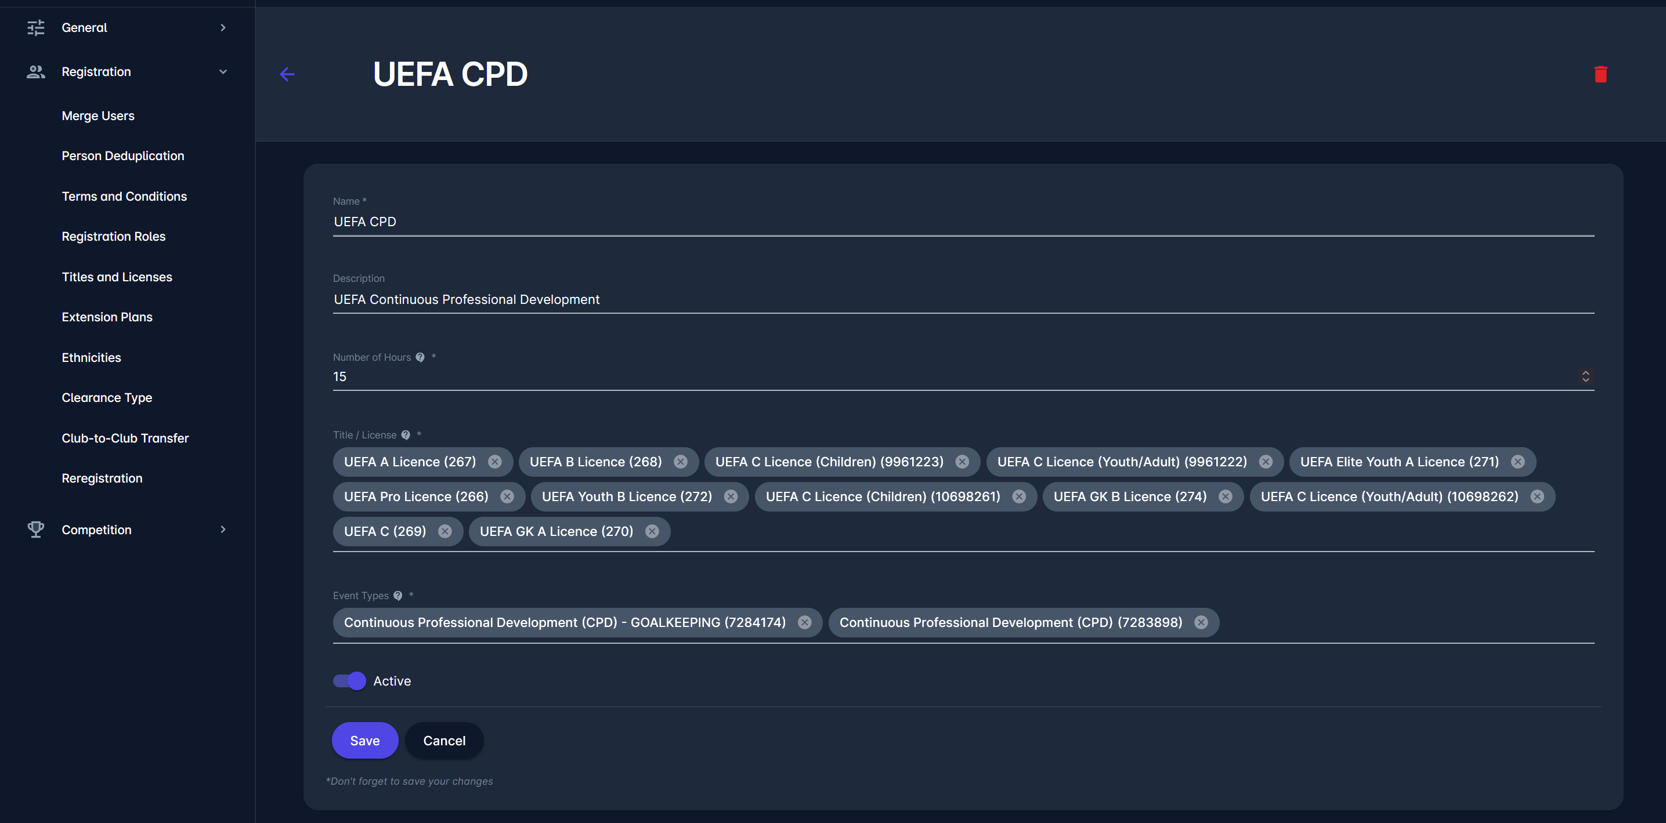1666x823 pixels.
Task: Open the Number of Hours help icon
Action: point(420,356)
